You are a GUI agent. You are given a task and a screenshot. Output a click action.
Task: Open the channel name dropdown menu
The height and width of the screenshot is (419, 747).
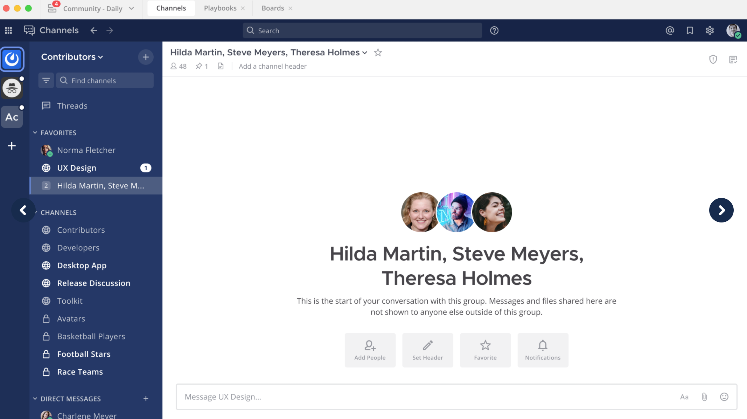(365, 53)
